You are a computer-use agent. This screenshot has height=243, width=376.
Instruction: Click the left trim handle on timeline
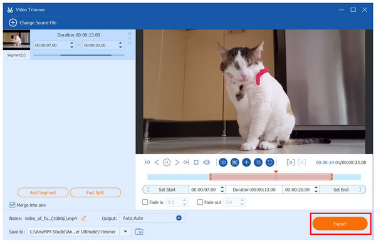(211, 177)
